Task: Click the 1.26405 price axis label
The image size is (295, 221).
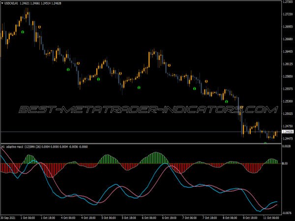Action: (x=288, y=52)
